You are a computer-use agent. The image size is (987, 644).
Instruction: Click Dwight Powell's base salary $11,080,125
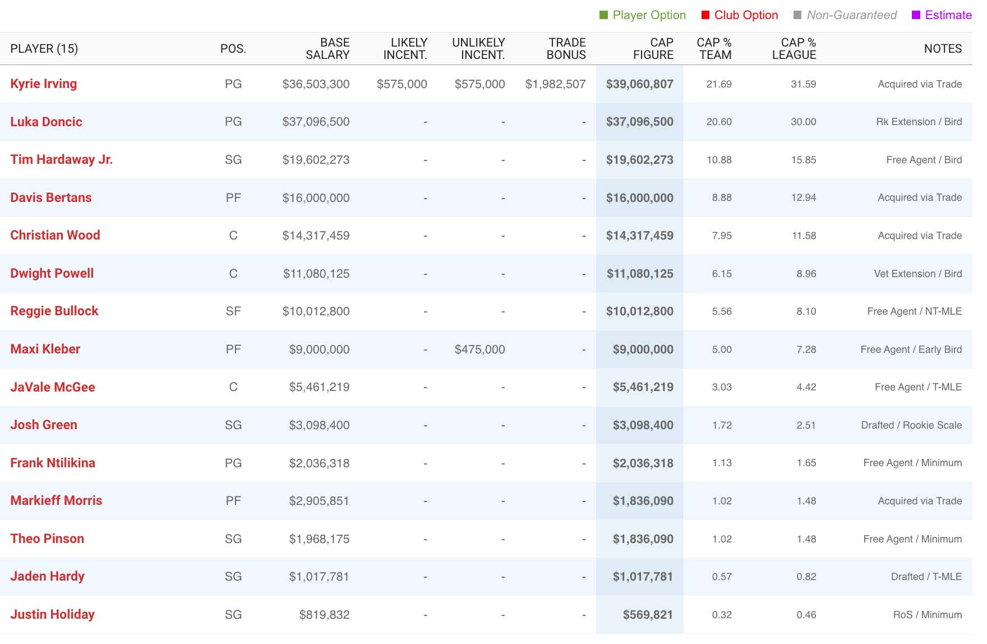coord(316,274)
